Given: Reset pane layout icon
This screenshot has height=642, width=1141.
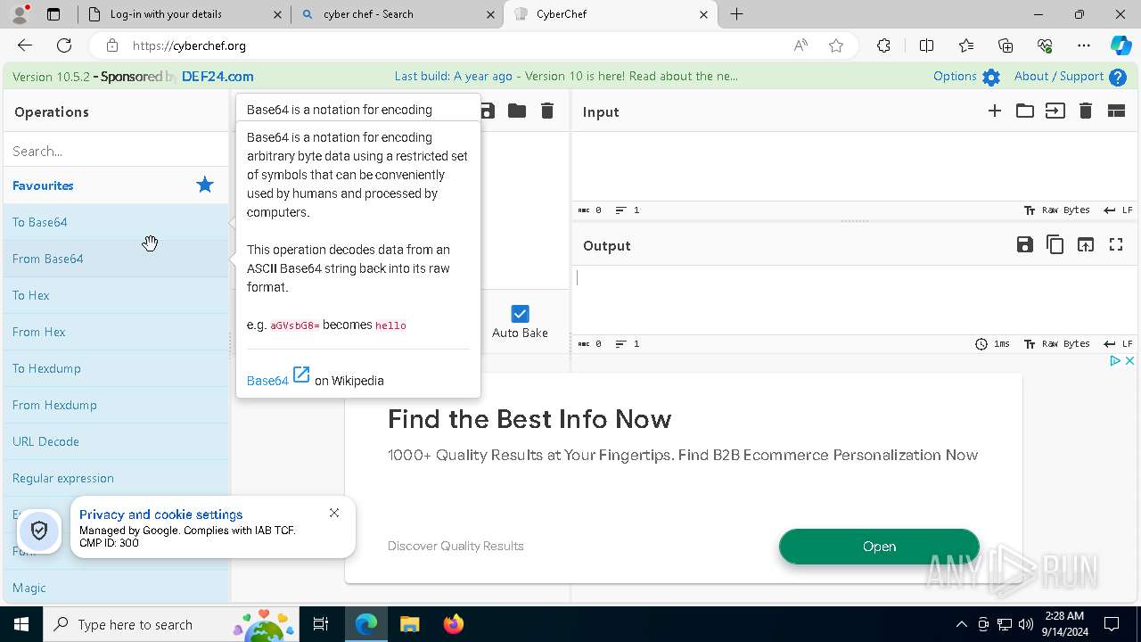Looking at the screenshot, I should [1116, 111].
